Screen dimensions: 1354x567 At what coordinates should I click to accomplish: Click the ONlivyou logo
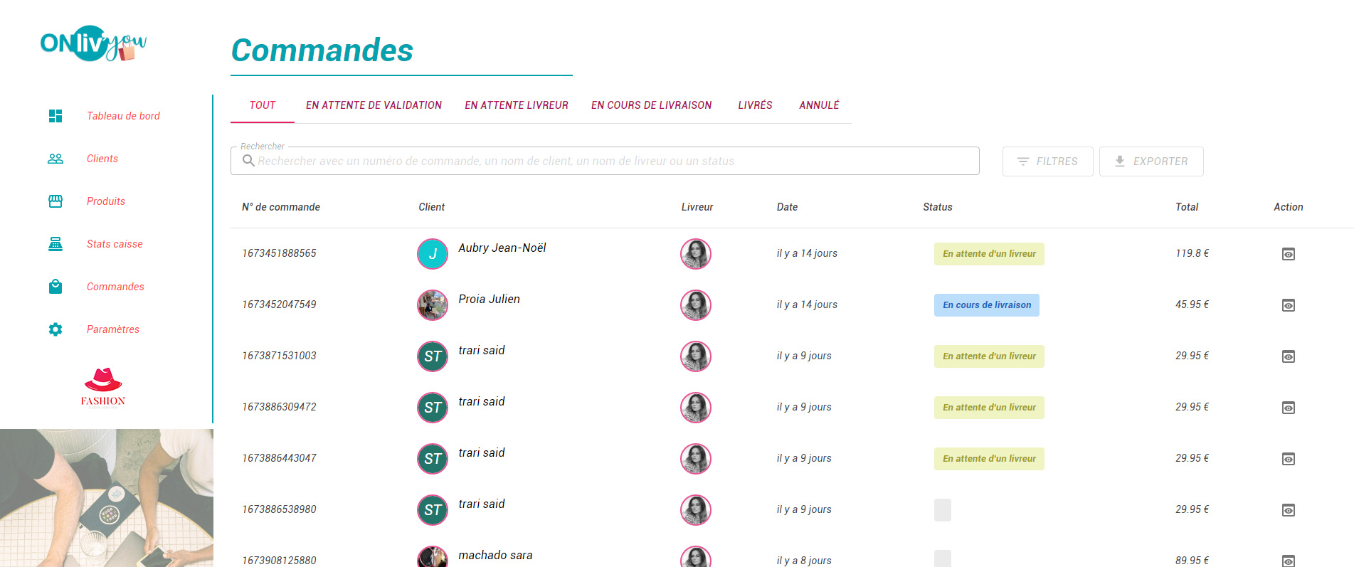tap(93, 43)
